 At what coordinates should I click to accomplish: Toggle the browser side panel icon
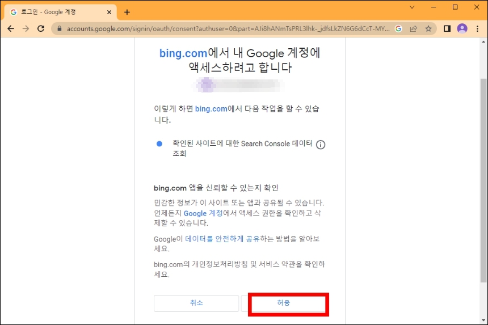tap(447, 29)
